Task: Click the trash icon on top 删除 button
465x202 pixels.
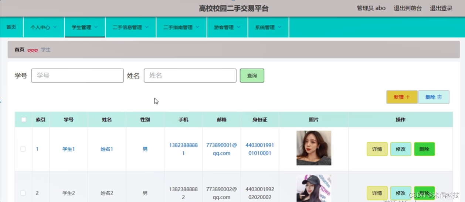Action: pos(439,97)
